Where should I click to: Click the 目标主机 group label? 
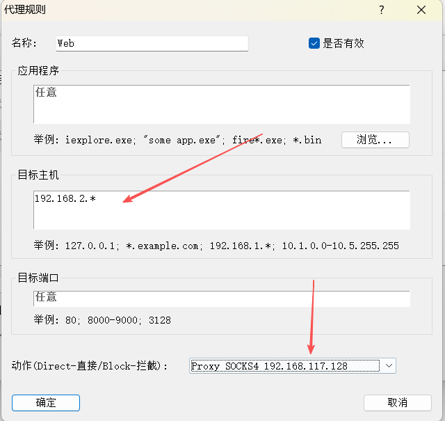click(x=38, y=175)
